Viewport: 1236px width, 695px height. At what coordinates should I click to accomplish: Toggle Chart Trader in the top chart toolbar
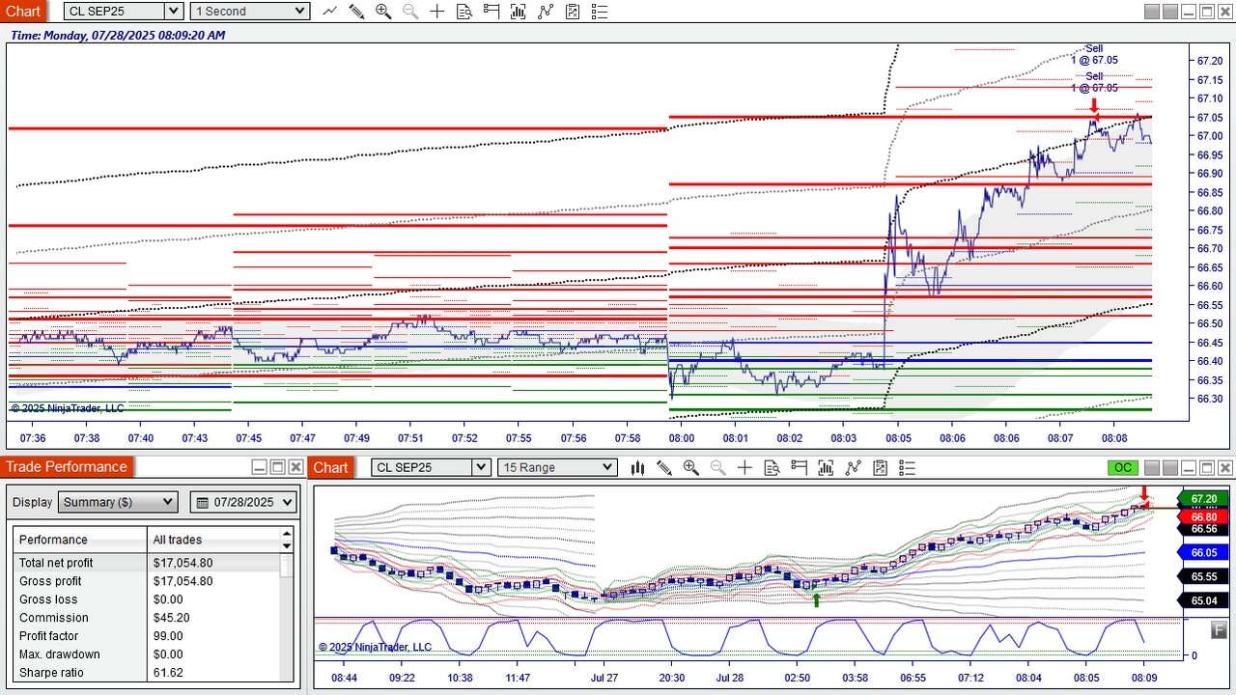click(492, 12)
